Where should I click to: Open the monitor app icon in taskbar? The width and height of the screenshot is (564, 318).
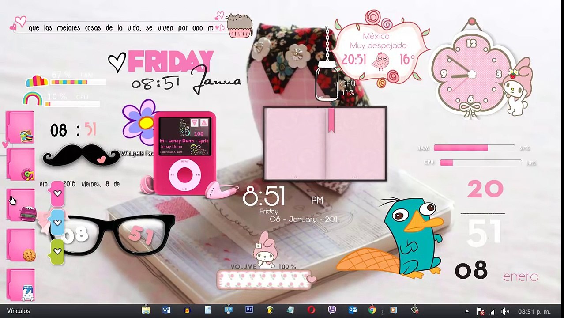(229, 310)
